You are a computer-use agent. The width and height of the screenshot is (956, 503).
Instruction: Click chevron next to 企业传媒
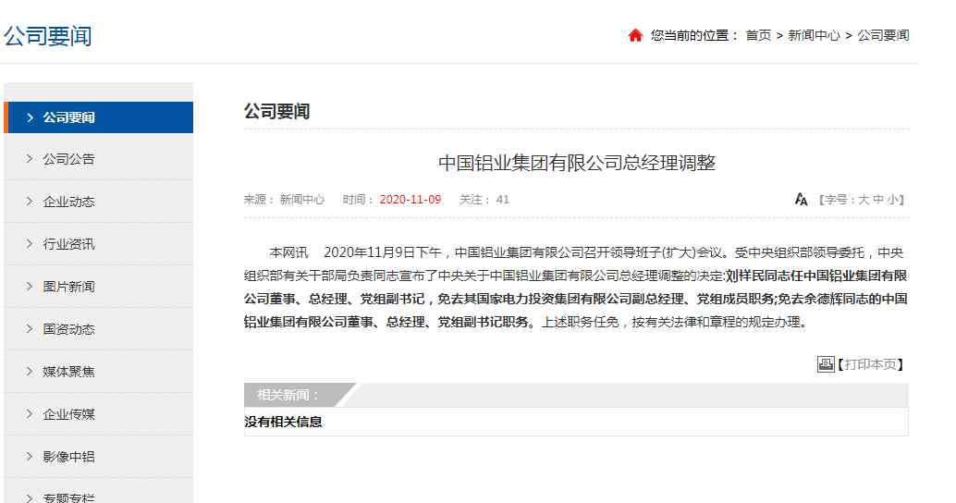coord(30,414)
